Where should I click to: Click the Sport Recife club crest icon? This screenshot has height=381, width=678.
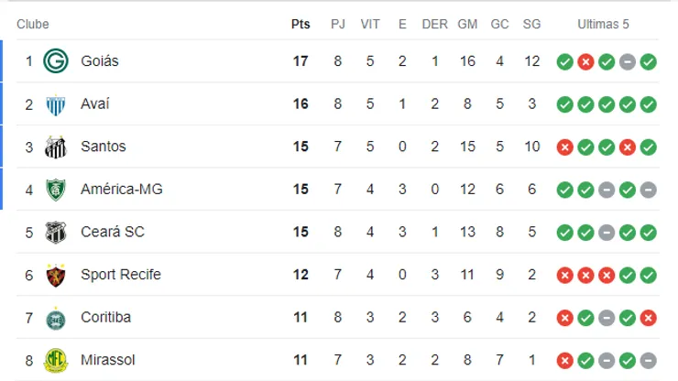point(57,275)
